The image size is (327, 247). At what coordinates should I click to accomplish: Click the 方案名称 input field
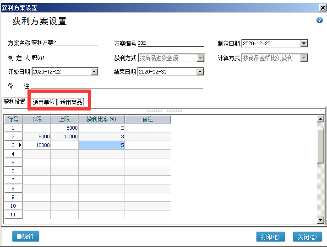pos(64,43)
